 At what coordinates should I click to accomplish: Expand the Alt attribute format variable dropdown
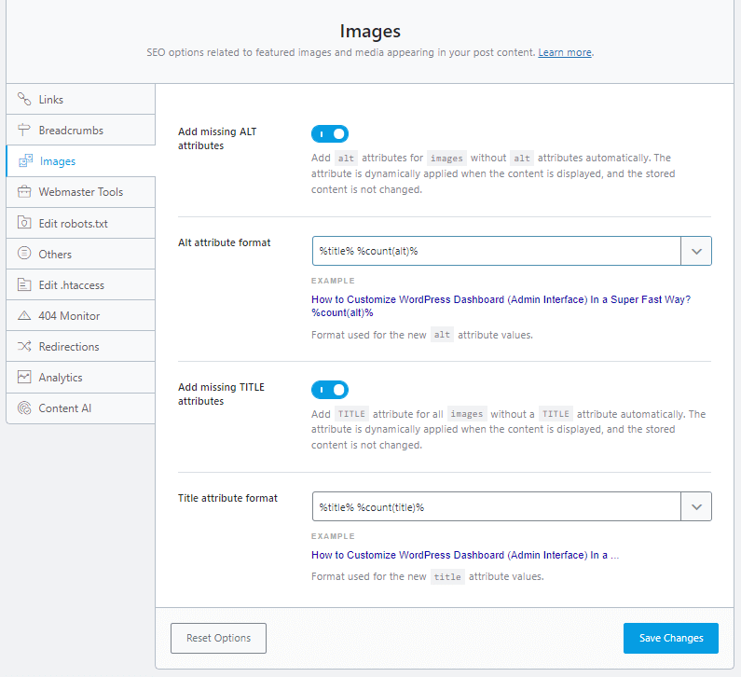click(x=696, y=251)
